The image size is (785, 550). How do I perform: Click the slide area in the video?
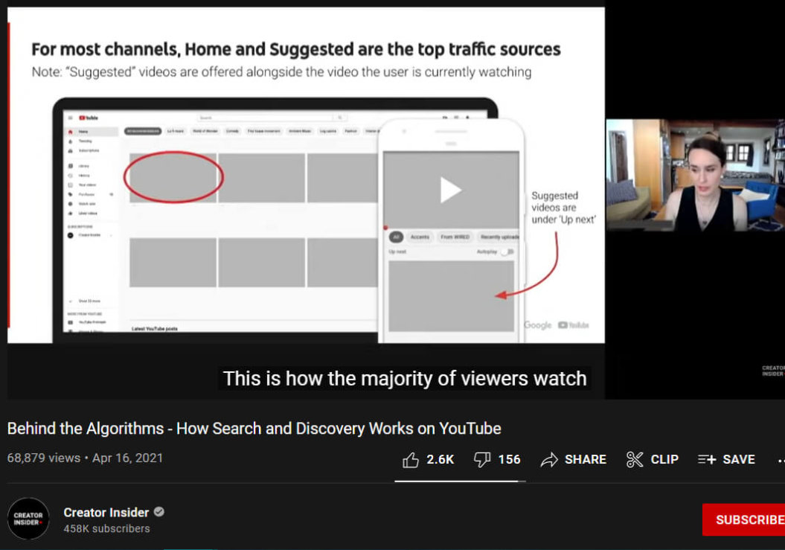point(306,176)
